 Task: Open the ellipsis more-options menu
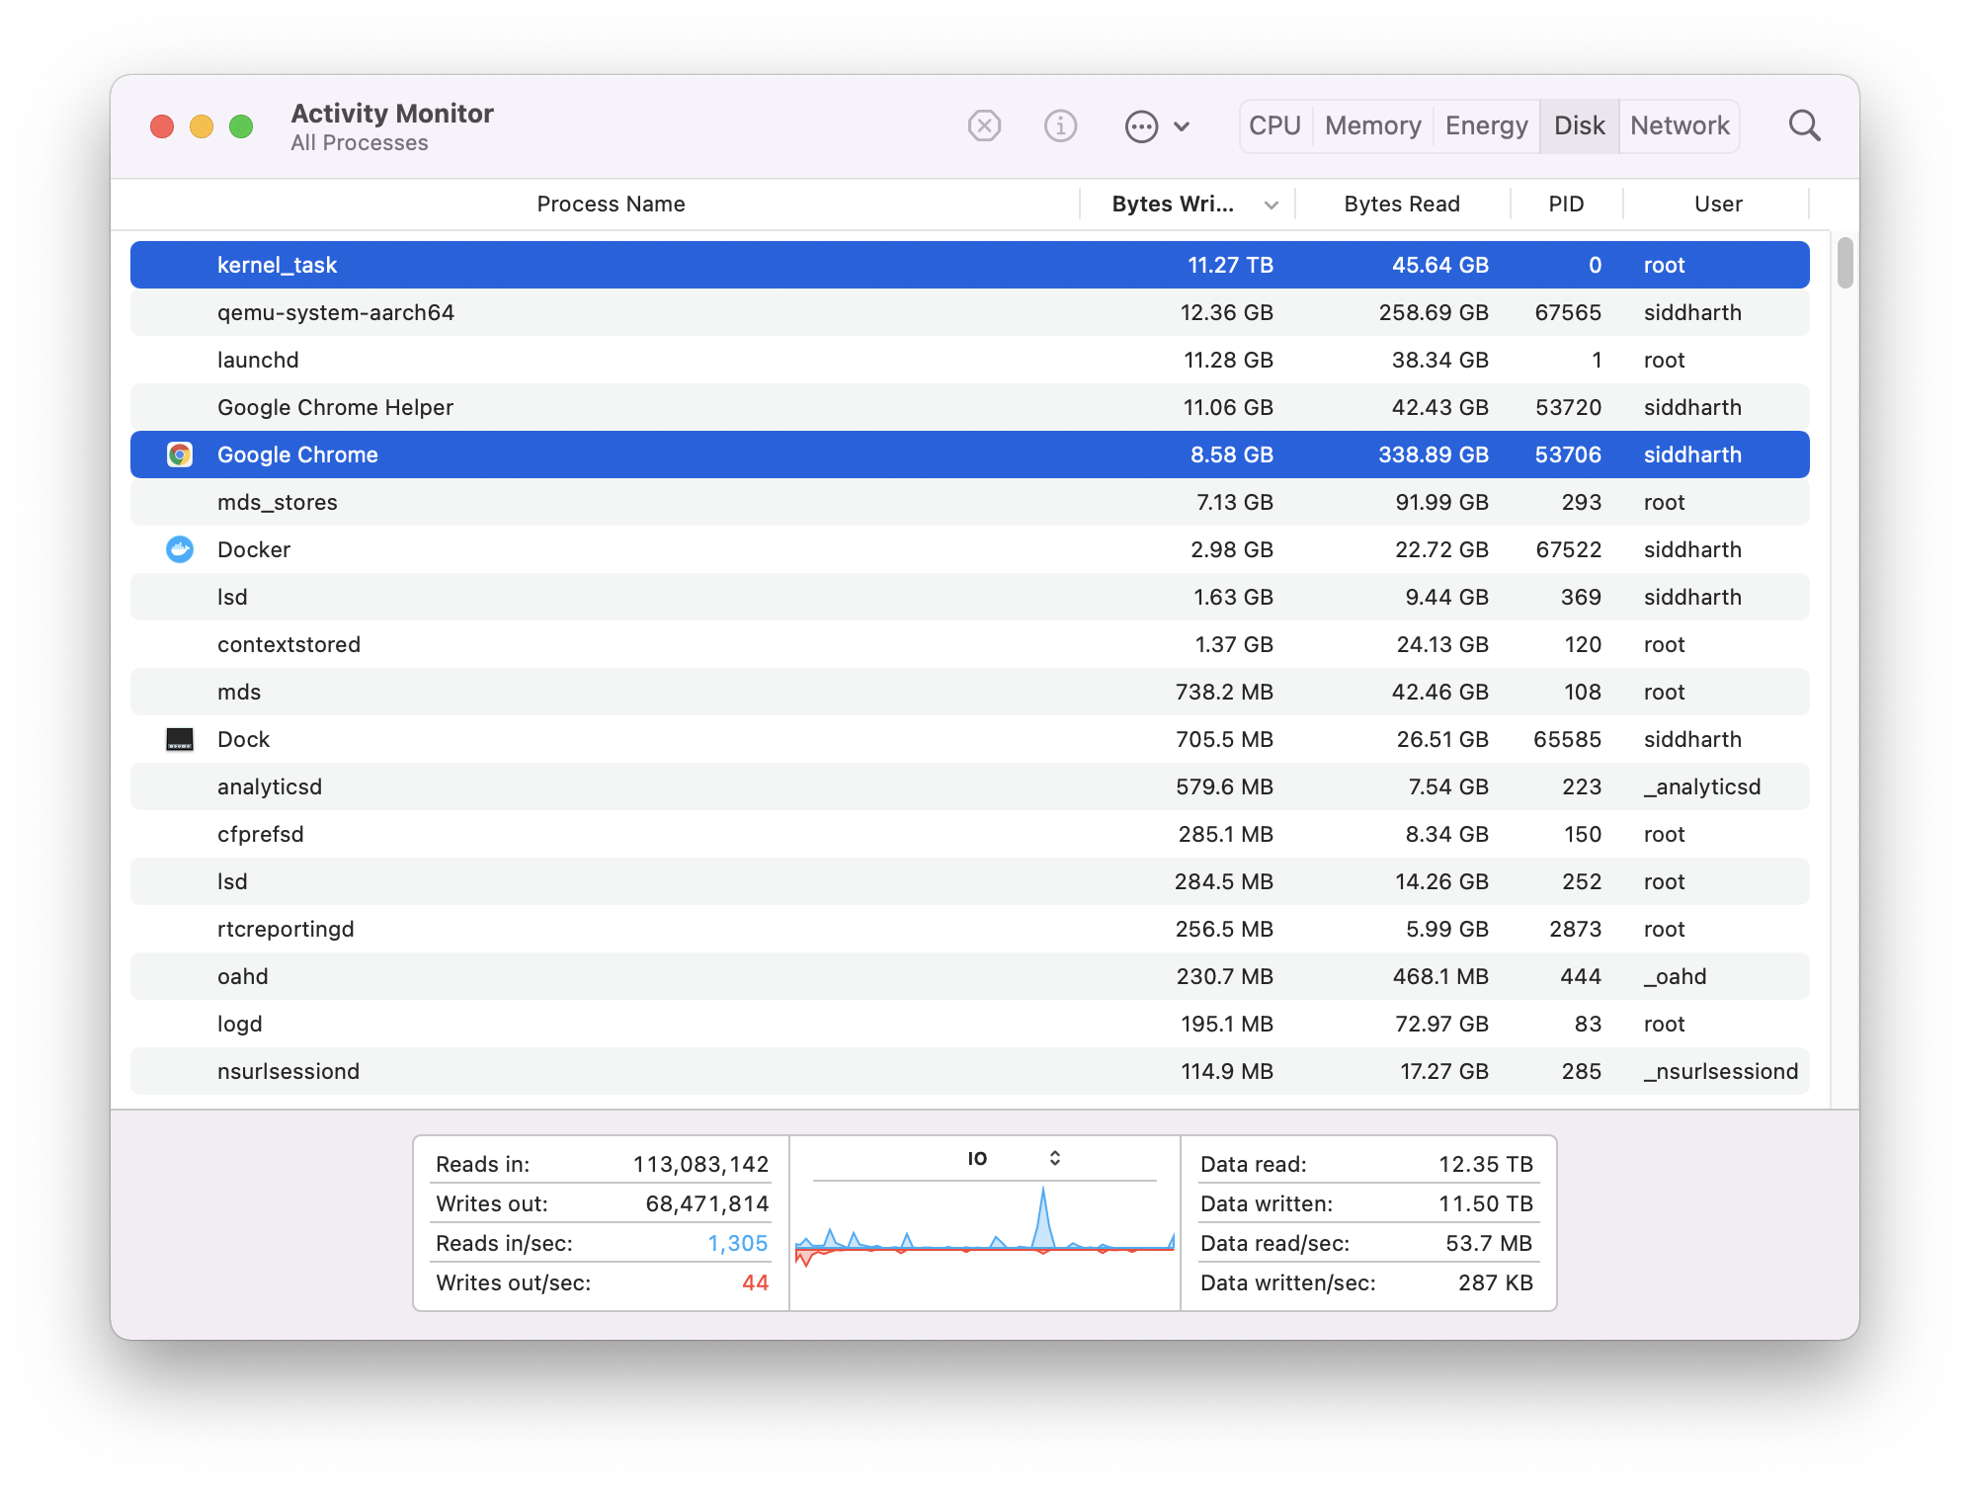point(1142,126)
